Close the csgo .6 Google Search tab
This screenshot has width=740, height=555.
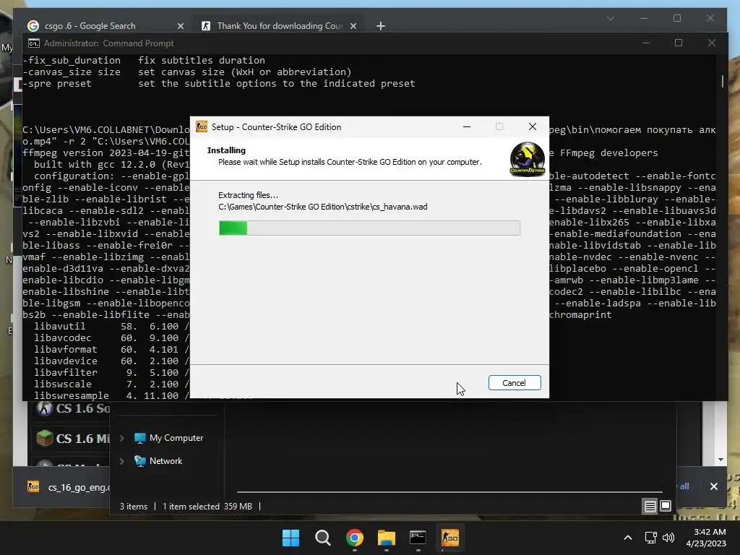tap(180, 26)
